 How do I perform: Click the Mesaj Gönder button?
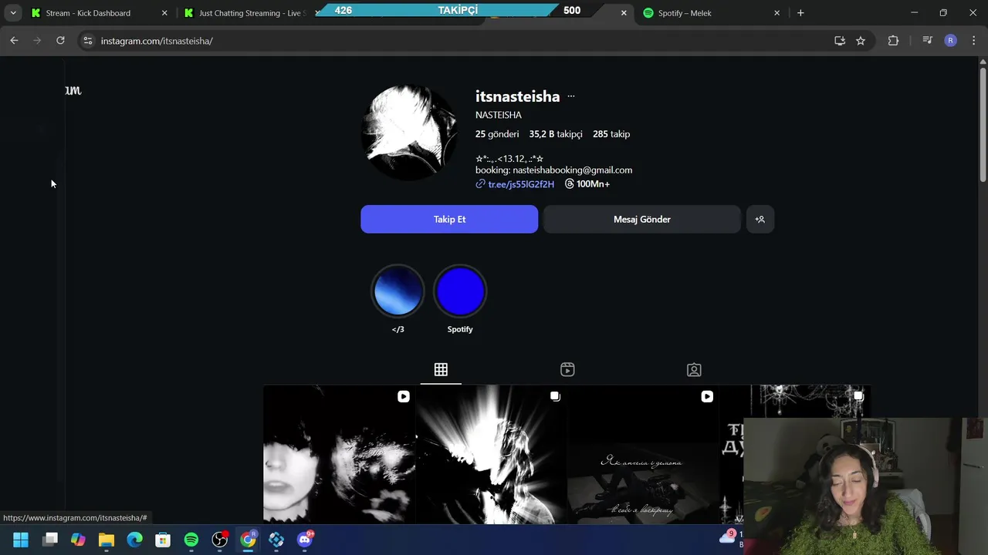642,219
